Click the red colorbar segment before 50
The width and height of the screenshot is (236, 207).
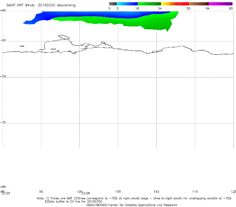tap(183, 4)
